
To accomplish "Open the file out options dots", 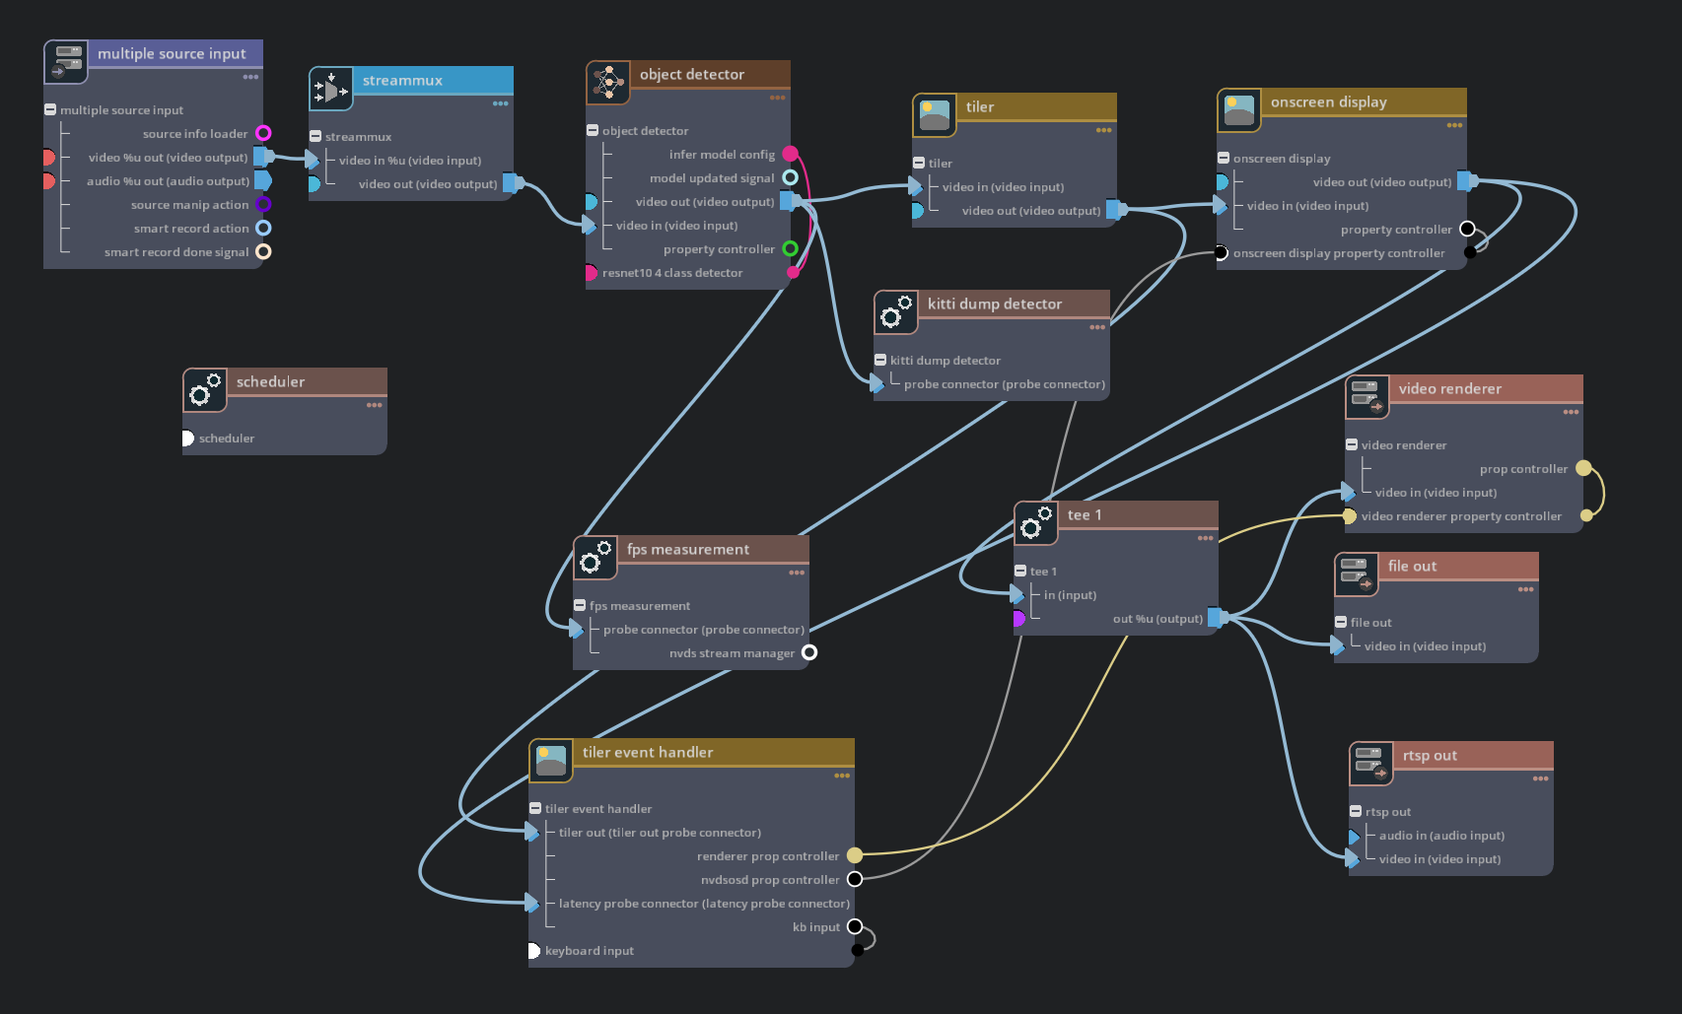I will coord(1526,589).
